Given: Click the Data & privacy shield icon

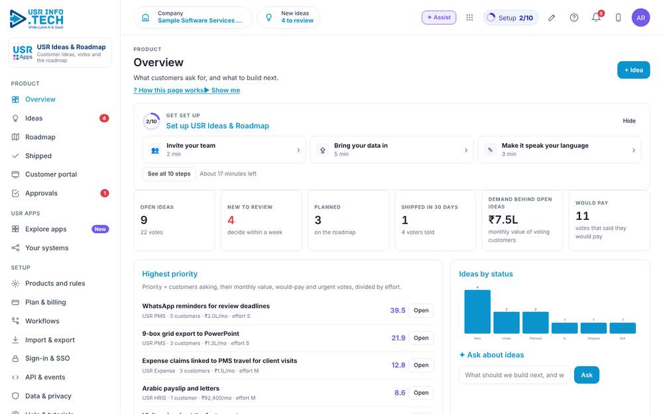Looking at the screenshot, I should click(15, 396).
